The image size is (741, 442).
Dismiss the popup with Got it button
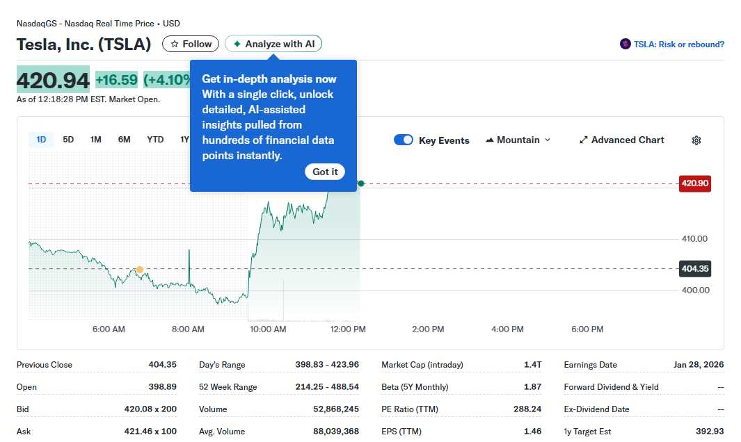tap(324, 171)
